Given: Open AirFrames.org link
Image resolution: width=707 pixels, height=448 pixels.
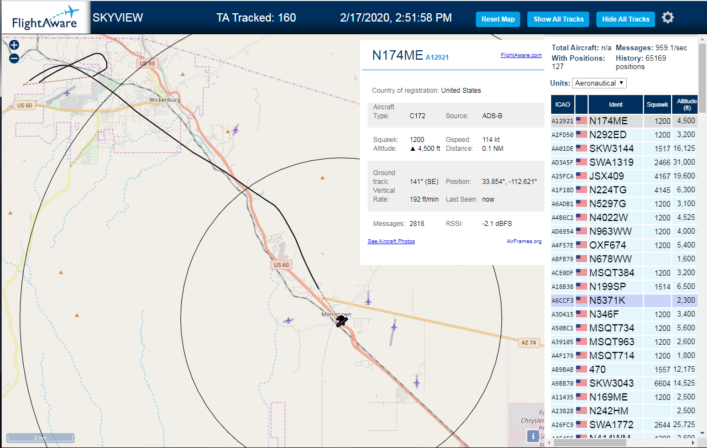Looking at the screenshot, I should point(524,241).
